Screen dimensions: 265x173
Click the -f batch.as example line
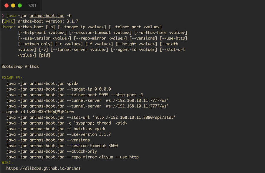[56, 129]
